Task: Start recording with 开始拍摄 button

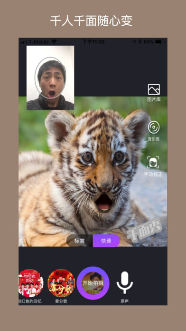Action: 93,283
